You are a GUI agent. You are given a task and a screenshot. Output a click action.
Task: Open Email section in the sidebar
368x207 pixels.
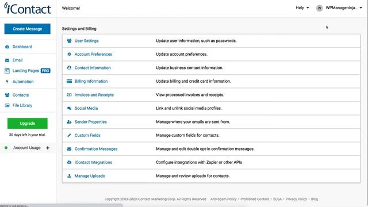18,60
